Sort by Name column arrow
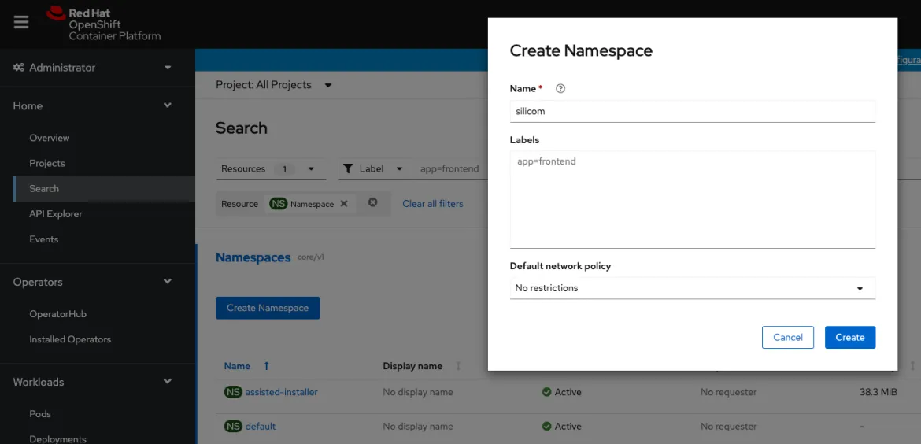921x444 pixels. (267, 366)
